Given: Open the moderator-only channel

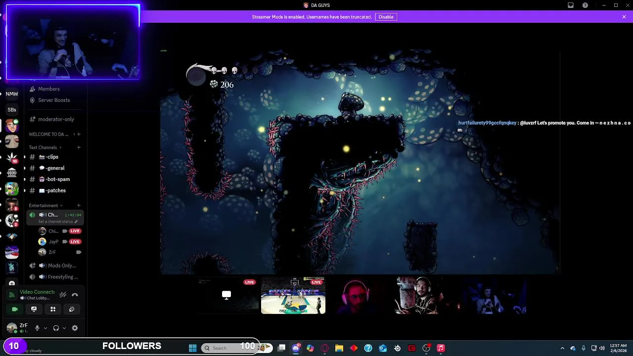Looking at the screenshot, I should [x=55, y=119].
